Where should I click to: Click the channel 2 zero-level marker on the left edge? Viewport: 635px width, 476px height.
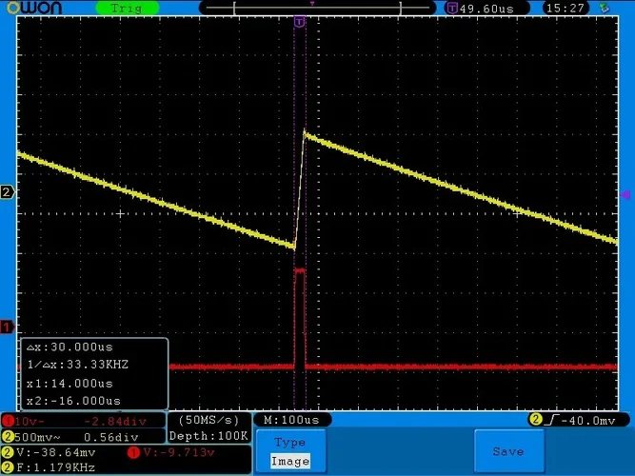pos(7,191)
